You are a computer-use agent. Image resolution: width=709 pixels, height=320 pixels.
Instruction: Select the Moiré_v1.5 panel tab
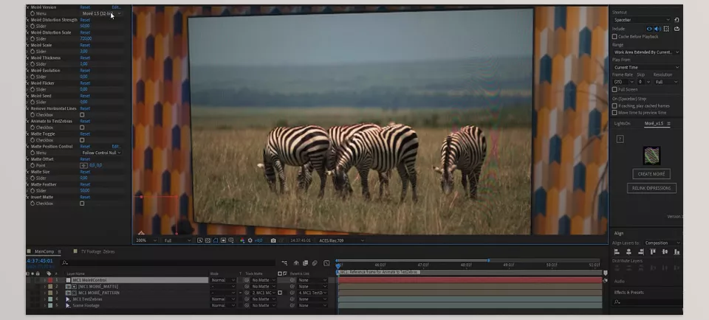click(x=655, y=124)
